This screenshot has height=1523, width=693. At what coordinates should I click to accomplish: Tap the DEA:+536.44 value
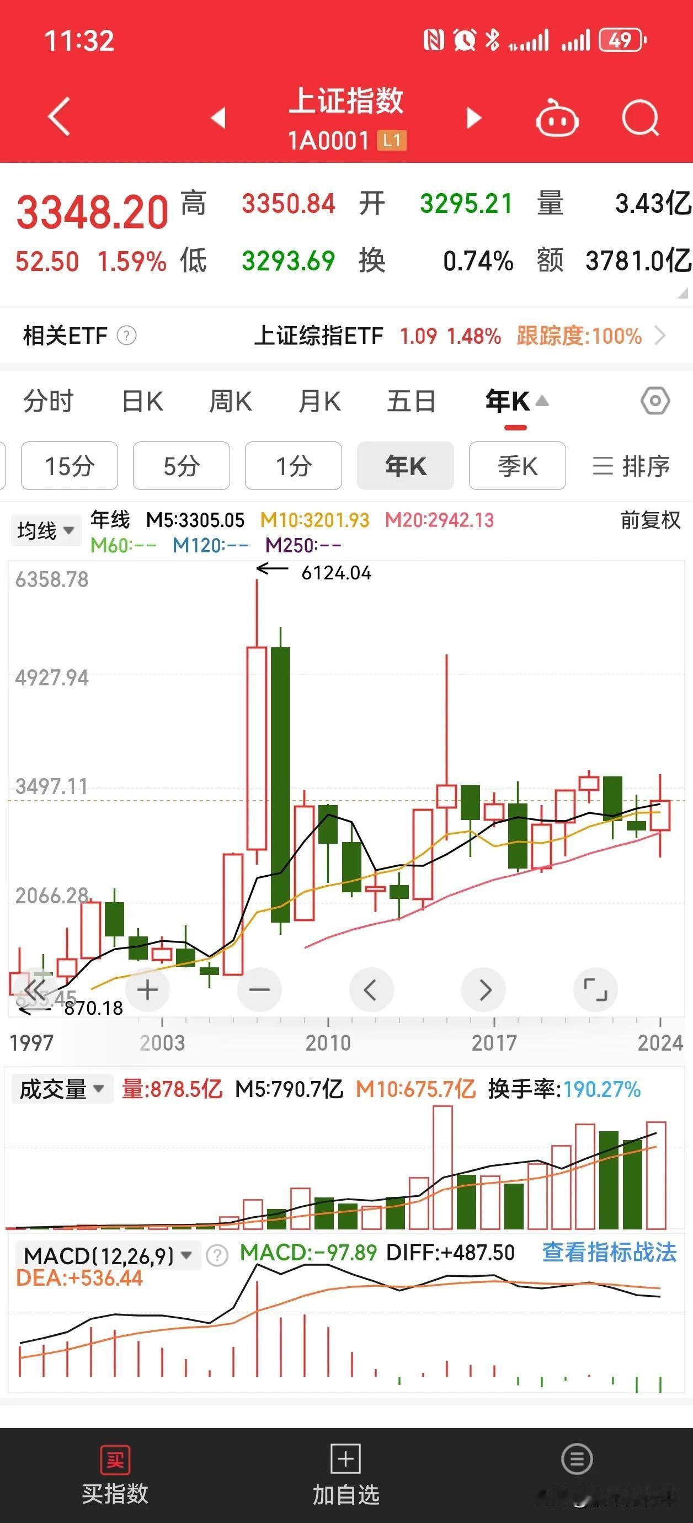point(79,1278)
